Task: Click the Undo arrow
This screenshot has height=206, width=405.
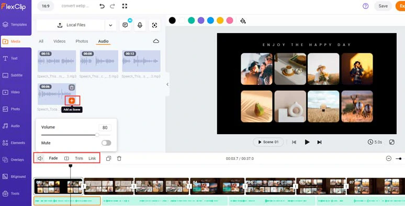Action: click(102, 6)
